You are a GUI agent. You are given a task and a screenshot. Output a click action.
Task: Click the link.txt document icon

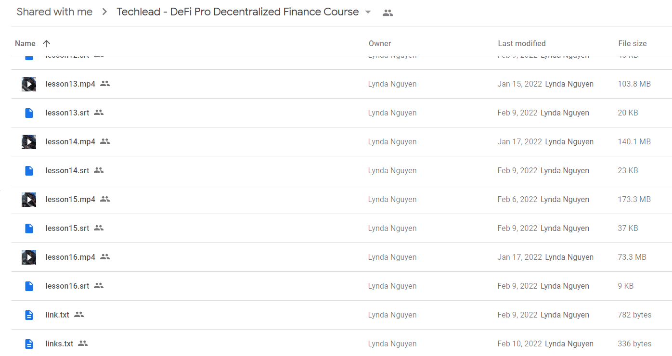(x=29, y=315)
